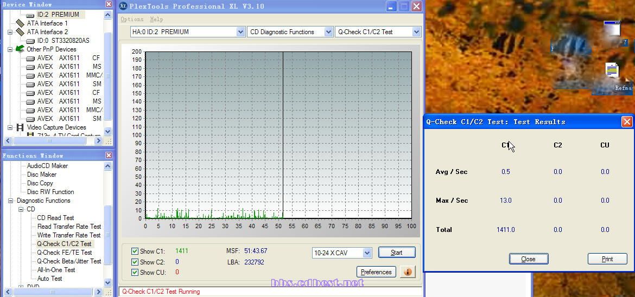
Task: Minimize the PlexTools Professional window
Action: [391, 6]
